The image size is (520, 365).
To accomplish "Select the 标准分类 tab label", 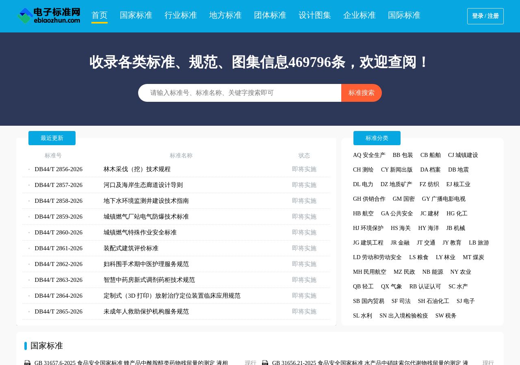I will [377, 138].
